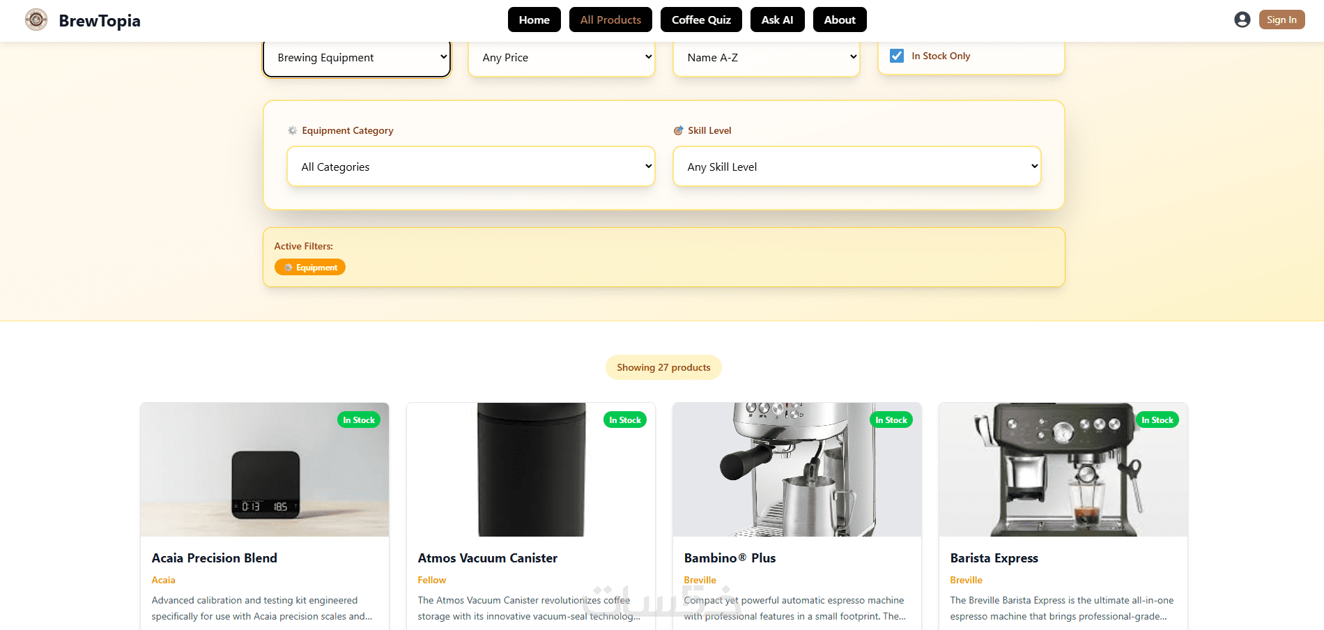Click the Bambino Plus espresso machine image
Screen dimensions: 1324x630
pos(797,470)
